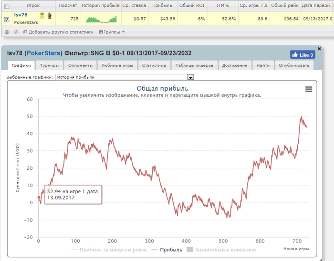
Task: Toggle the header select-all checkbox
Action: pos(7,6)
